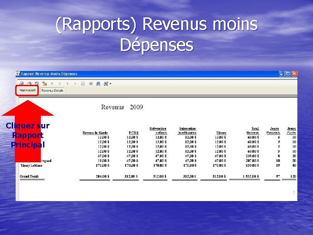313x235 pixels.
Task: Click the '170,00 $' value under Revenu de Garde
Action: point(103,165)
